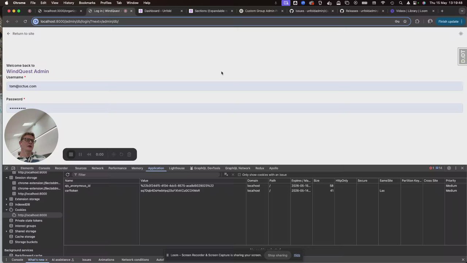Open the Wi-Fi menu bar icon
467x263 pixels.
click(383, 3)
